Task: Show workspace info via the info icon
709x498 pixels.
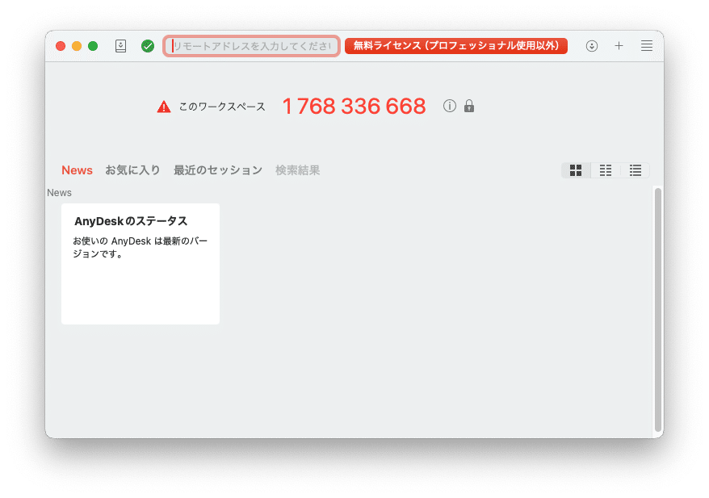Action: (x=450, y=106)
